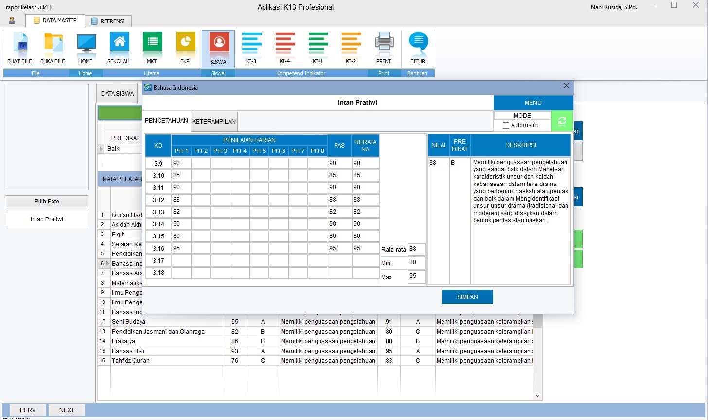Open the SISWA student data tool
The image size is (708, 420).
(218, 48)
